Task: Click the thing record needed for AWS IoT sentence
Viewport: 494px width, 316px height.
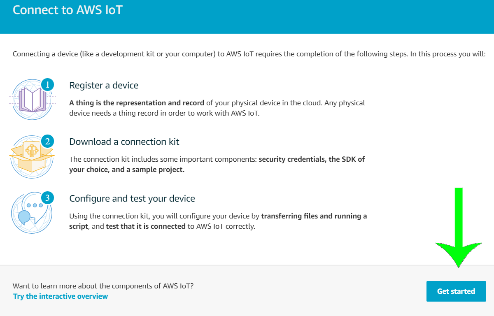Action: 165,113
